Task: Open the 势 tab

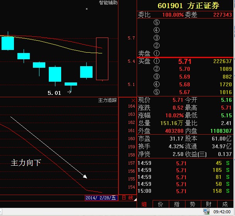Action: click(193, 204)
